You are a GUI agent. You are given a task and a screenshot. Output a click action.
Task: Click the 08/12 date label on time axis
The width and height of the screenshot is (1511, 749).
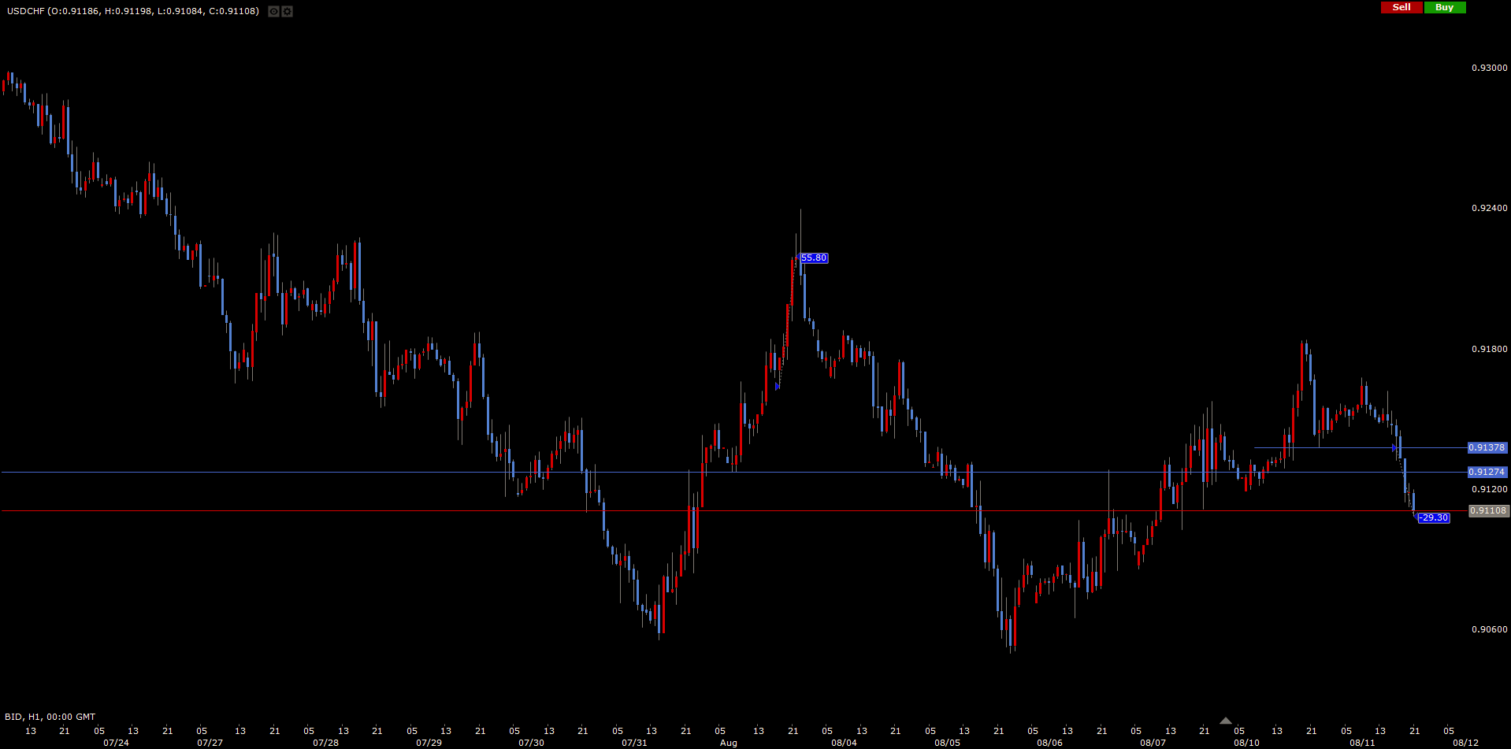coord(1465,743)
